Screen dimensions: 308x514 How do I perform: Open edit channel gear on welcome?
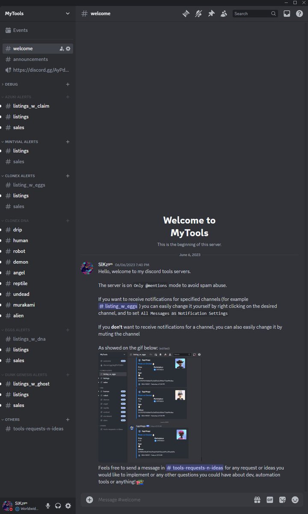(x=68, y=49)
